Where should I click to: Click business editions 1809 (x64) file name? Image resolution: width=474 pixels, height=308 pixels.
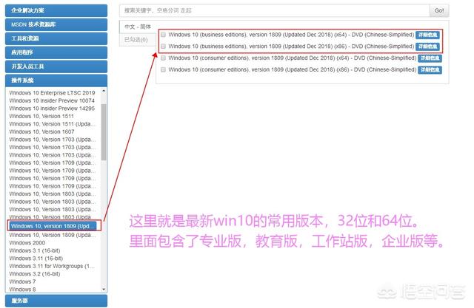coord(291,35)
